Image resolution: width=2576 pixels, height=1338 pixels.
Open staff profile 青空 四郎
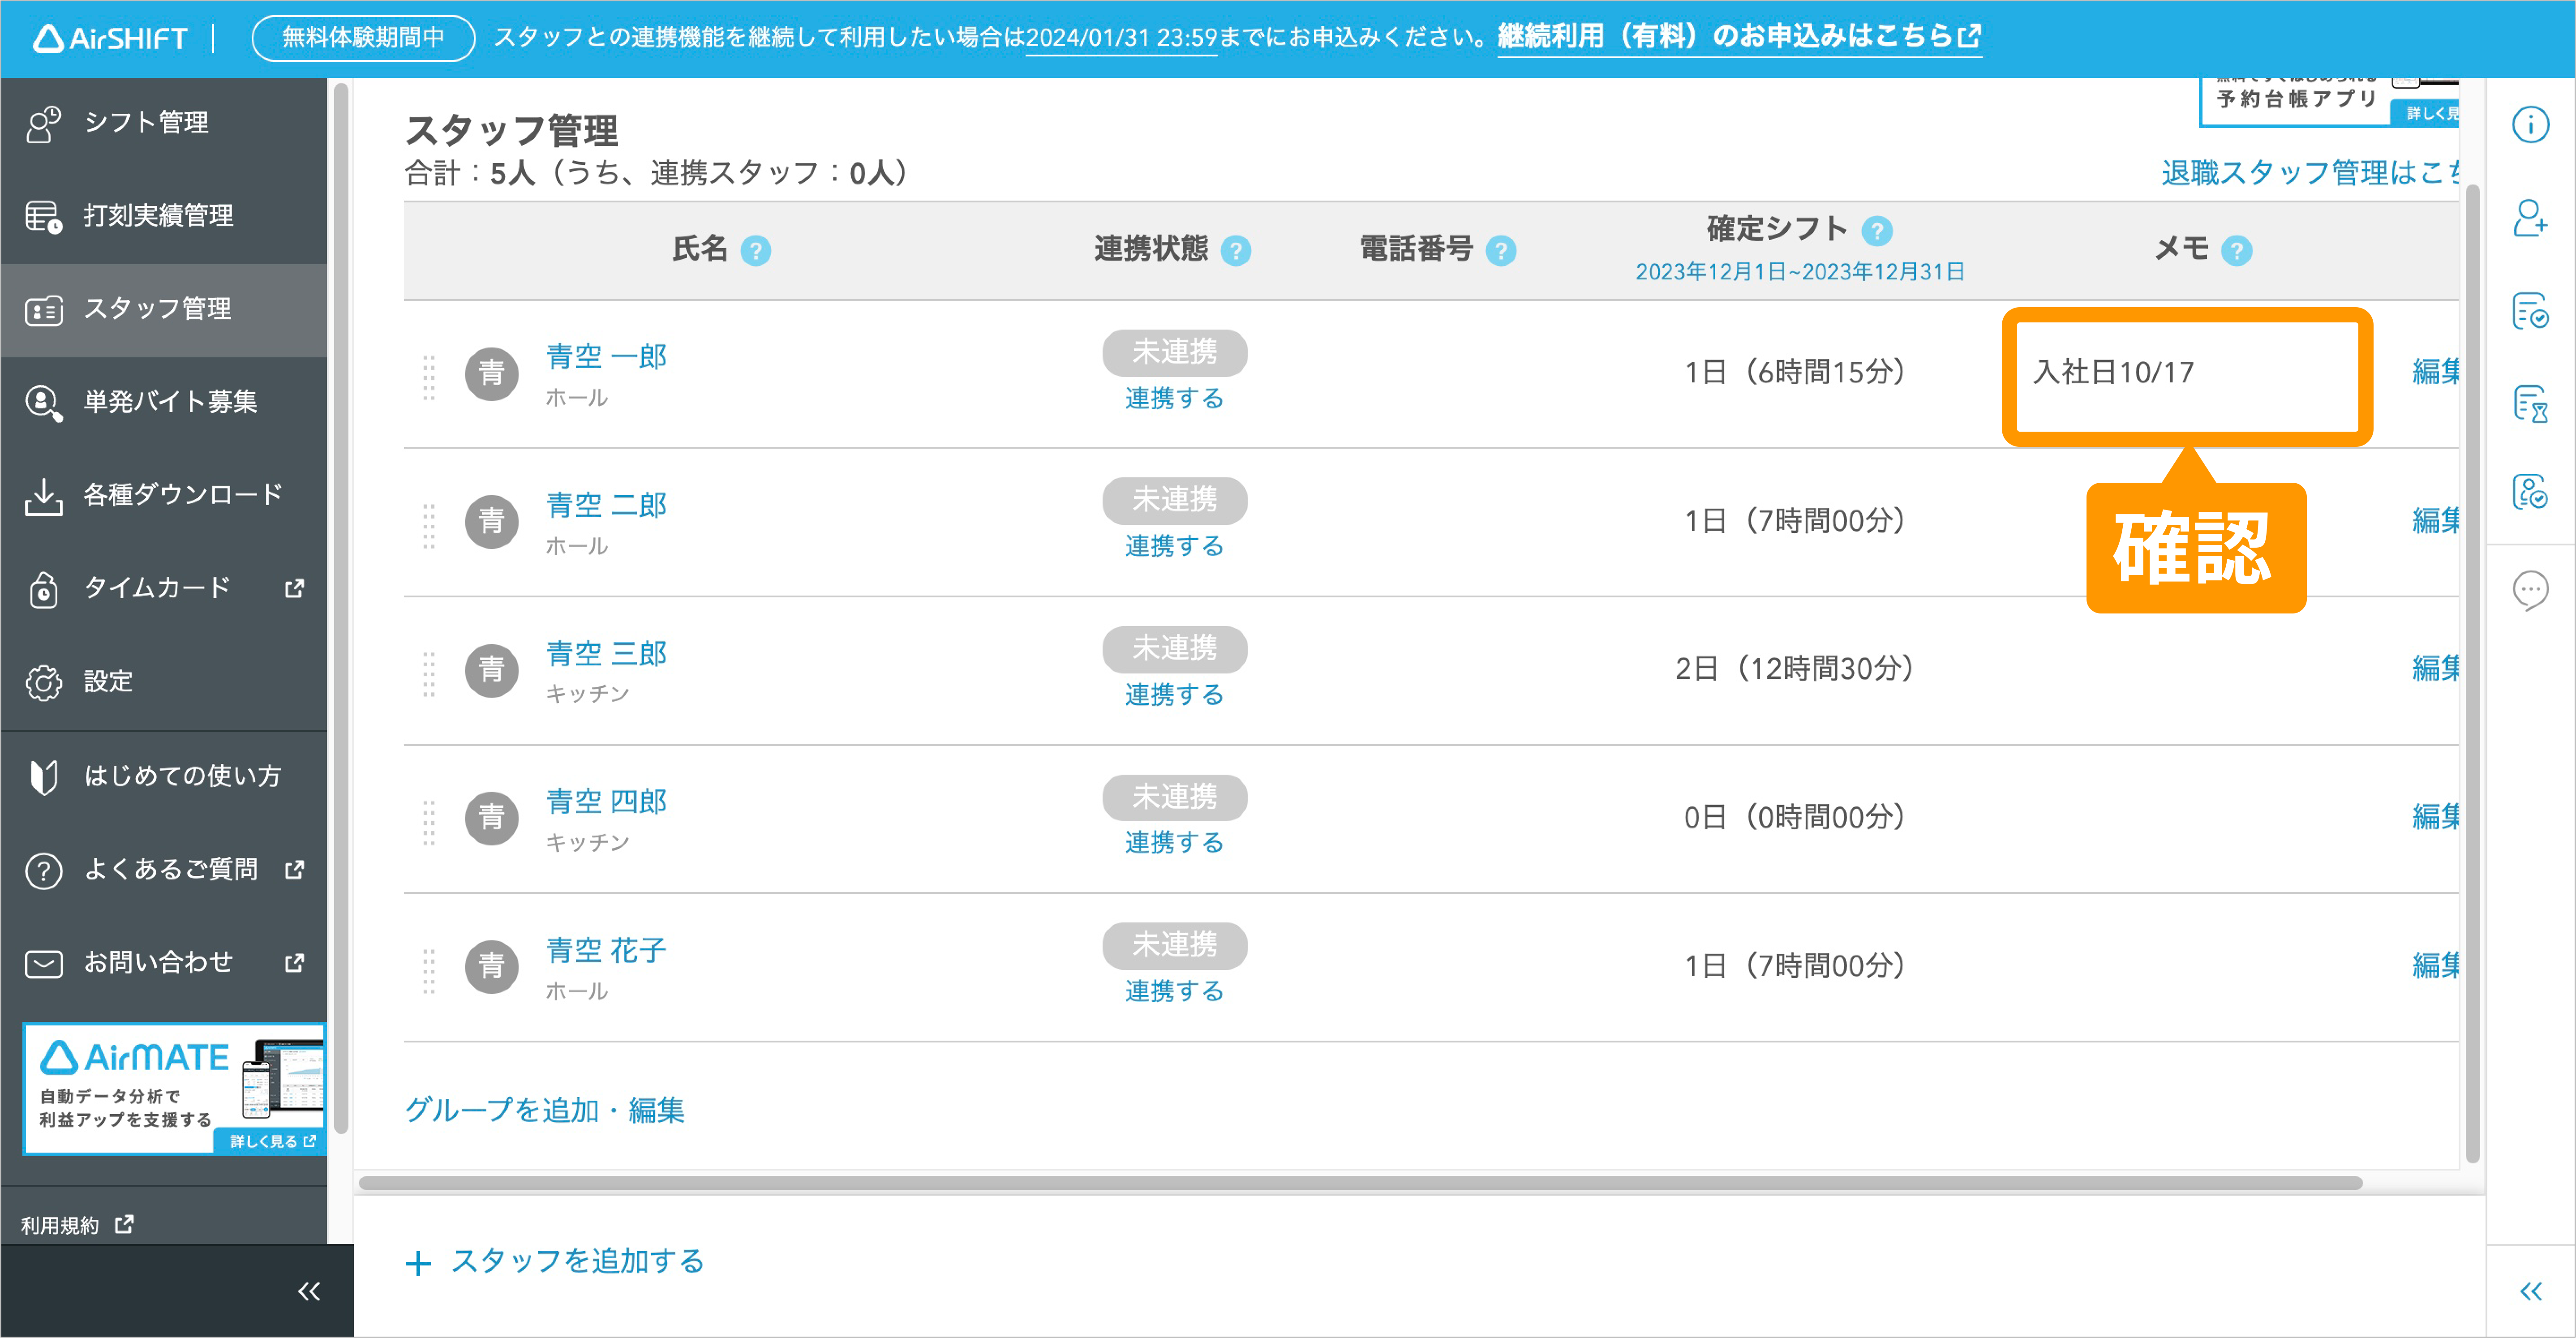coord(606,802)
